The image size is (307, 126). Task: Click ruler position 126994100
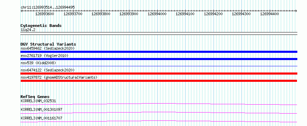pos(185,14)
